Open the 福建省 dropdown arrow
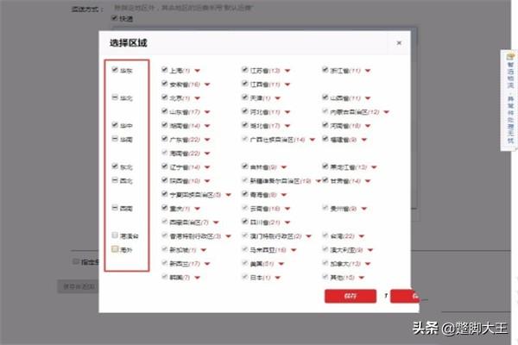 (363, 140)
